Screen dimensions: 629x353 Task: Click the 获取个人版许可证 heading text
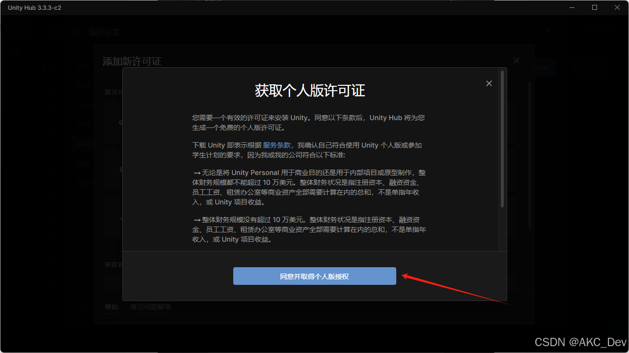pyautogui.click(x=310, y=91)
